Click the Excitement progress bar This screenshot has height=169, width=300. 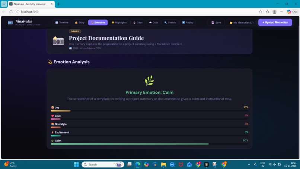pyautogui.click(x=149, y=135)
